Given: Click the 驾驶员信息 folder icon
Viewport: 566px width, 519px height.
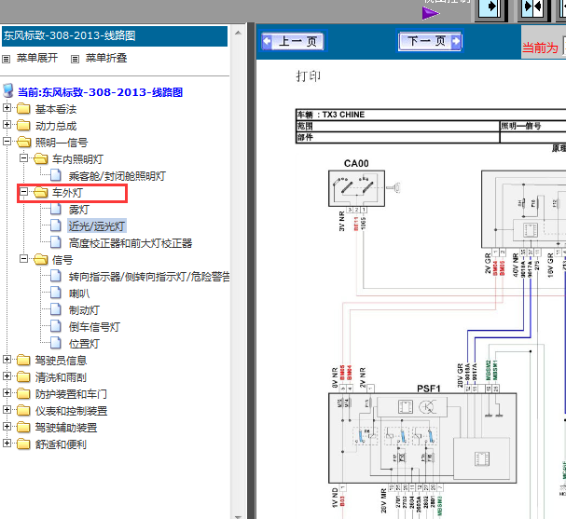Looking at the screenshot, I should tap(23, 360).
